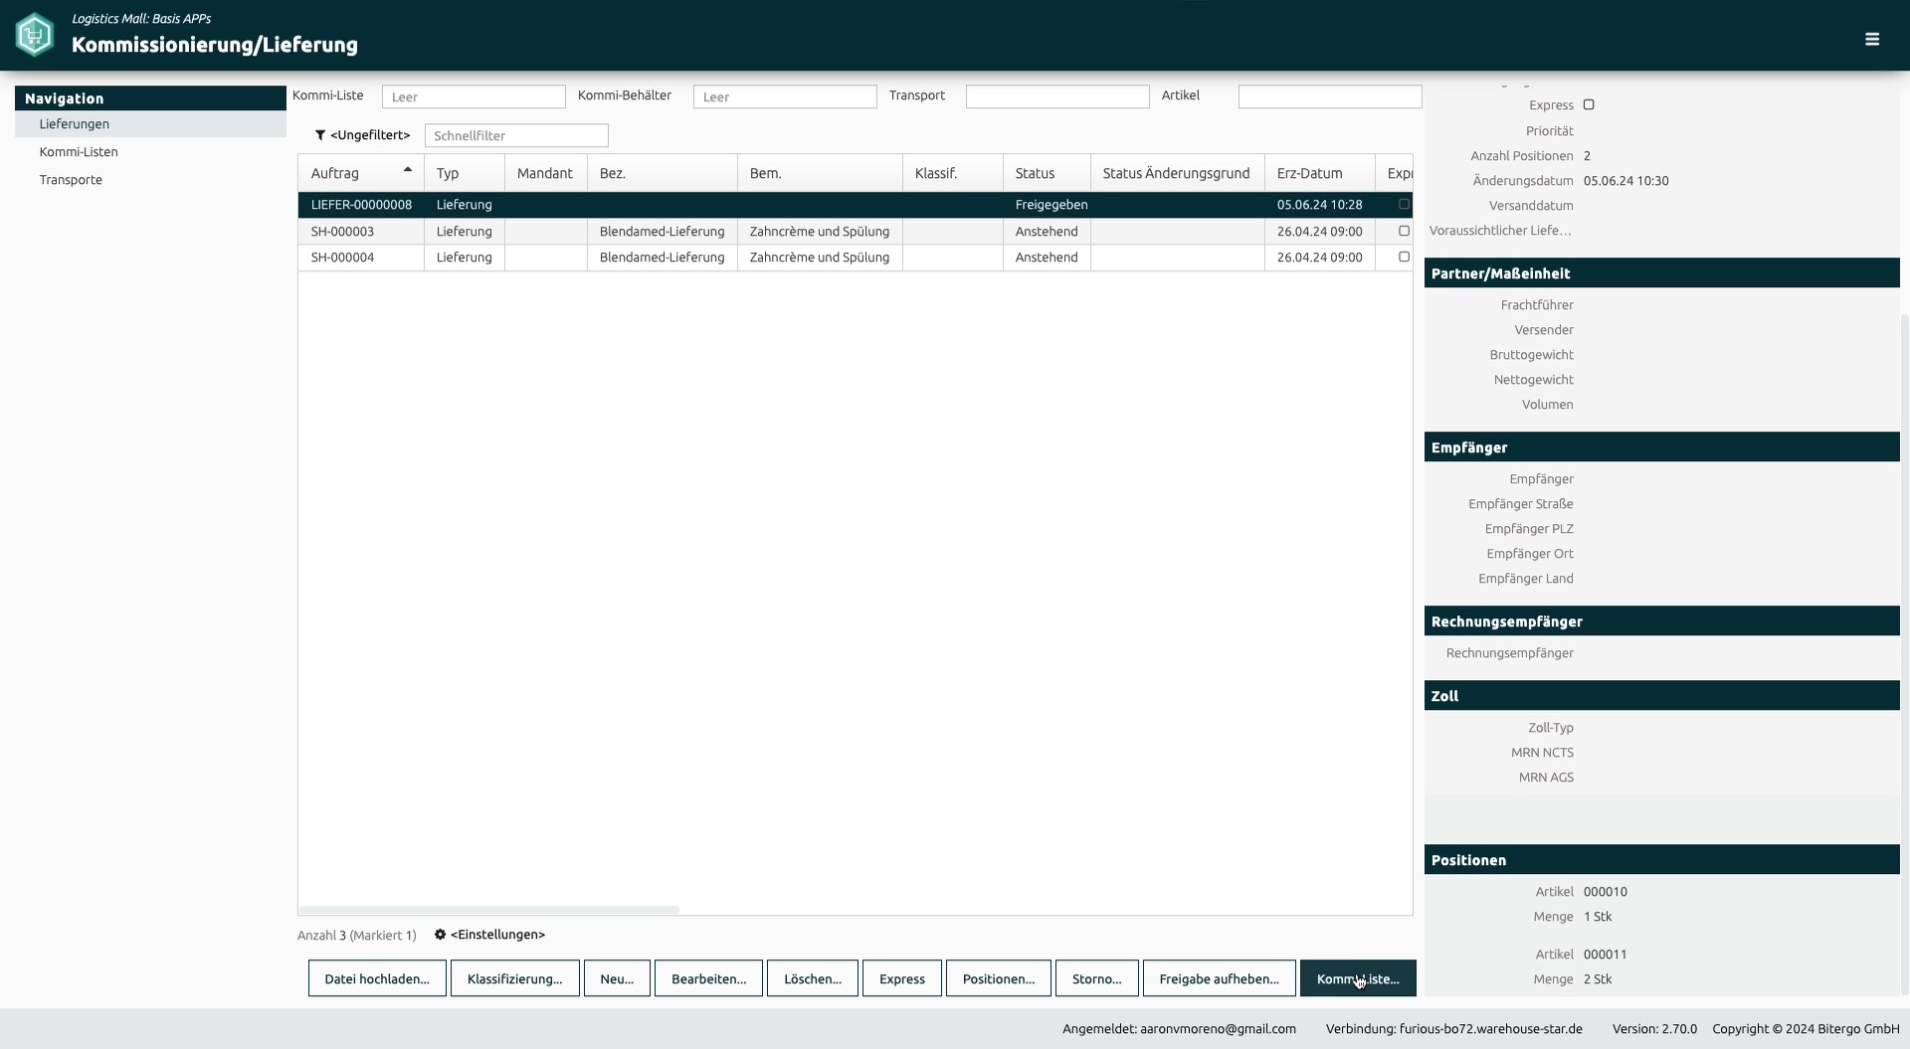
Task: Focus the Schnellfilter input
Action: coord(516,135)
